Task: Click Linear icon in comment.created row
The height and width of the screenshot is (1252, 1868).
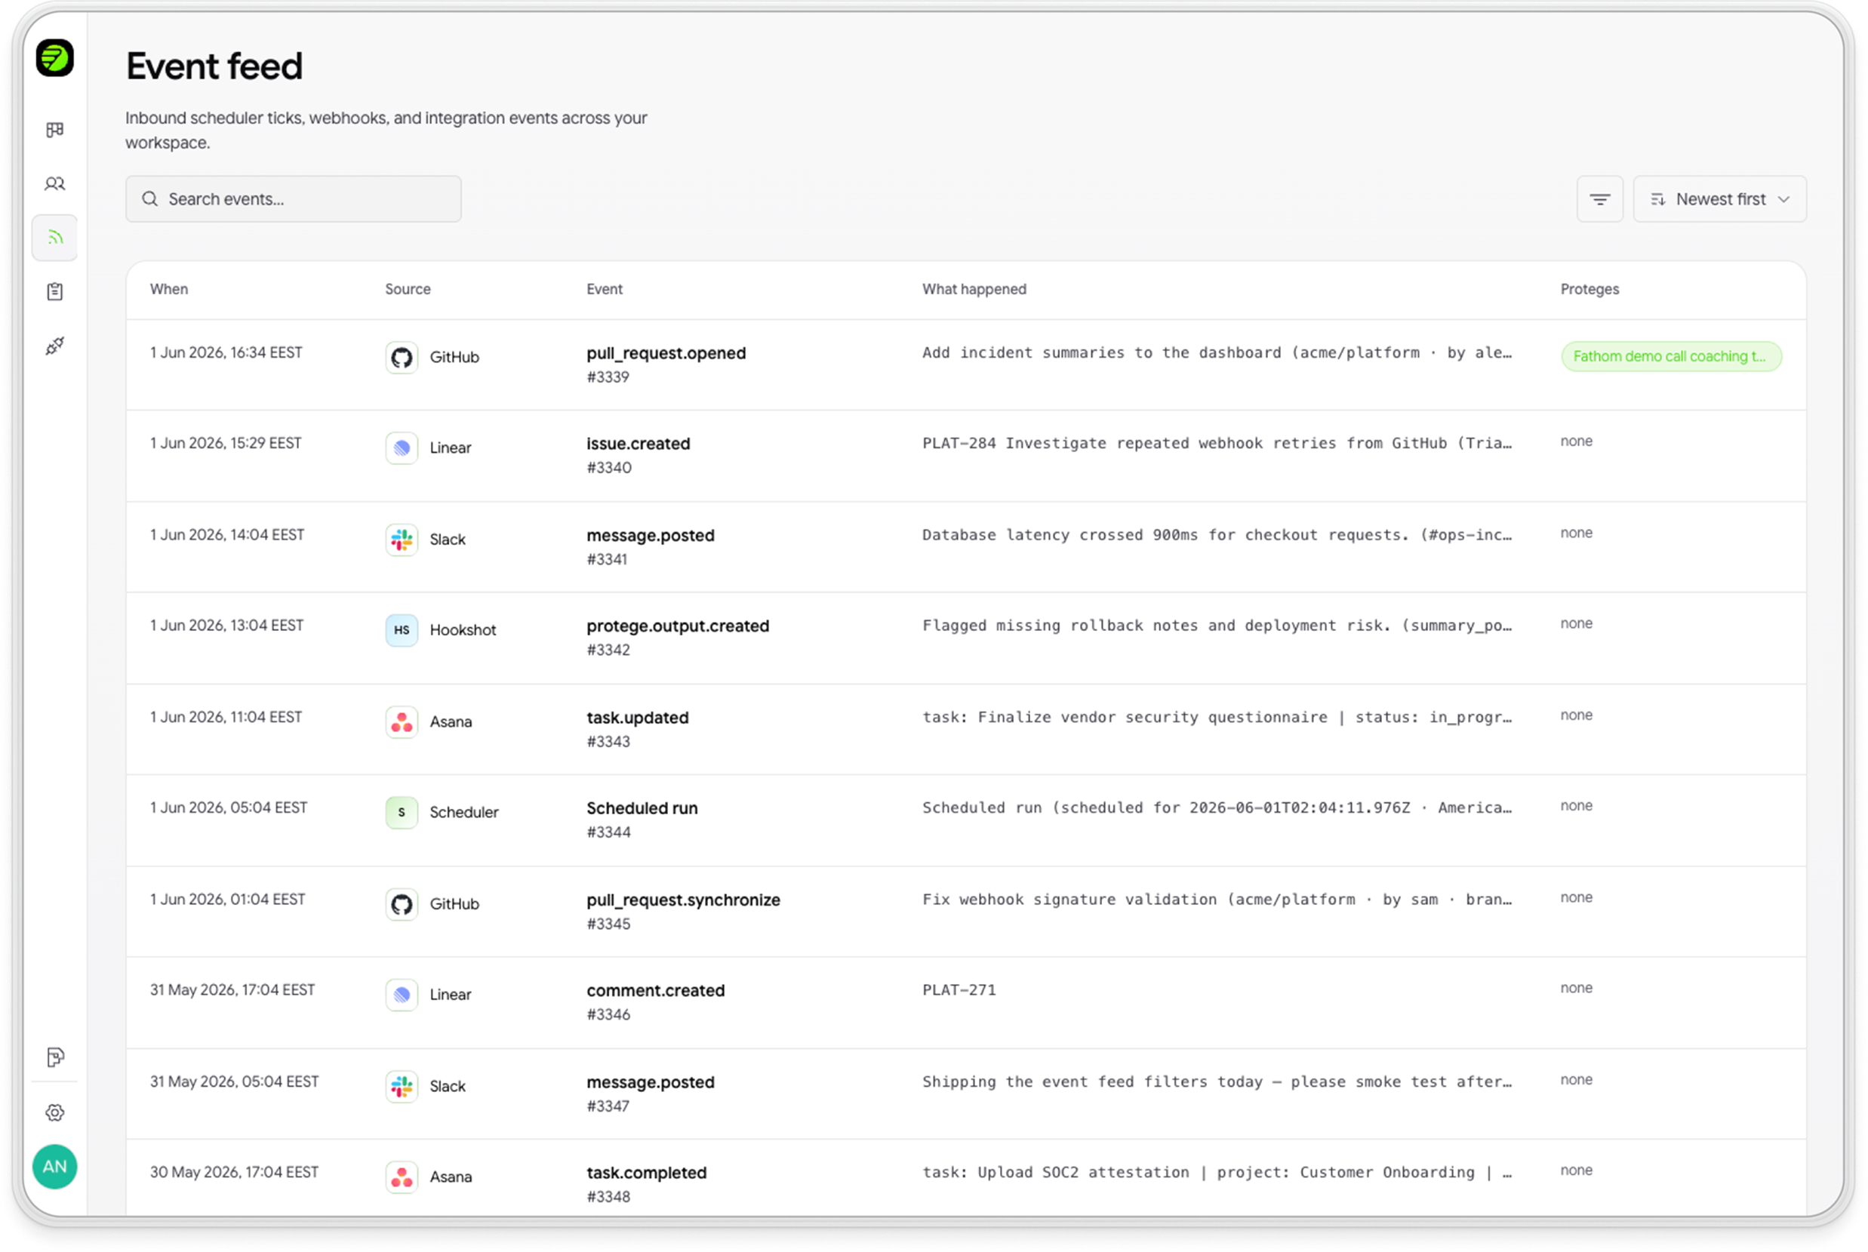Action: coord(402,995)
